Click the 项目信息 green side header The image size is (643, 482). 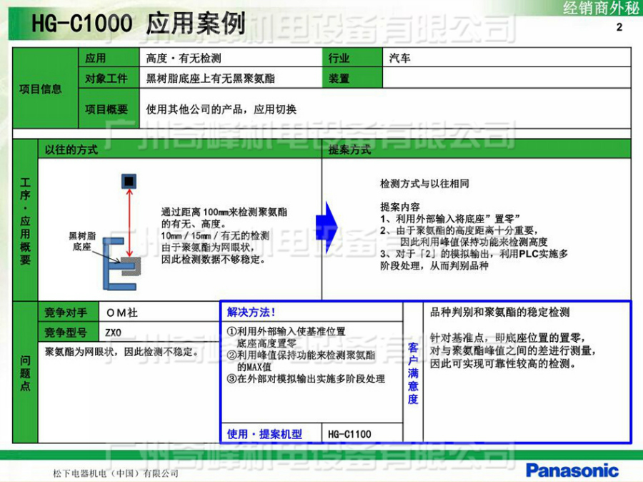(x=41, y=89)
